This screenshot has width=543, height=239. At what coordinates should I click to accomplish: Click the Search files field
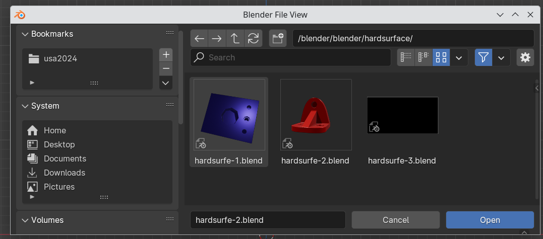coord(290,57)
